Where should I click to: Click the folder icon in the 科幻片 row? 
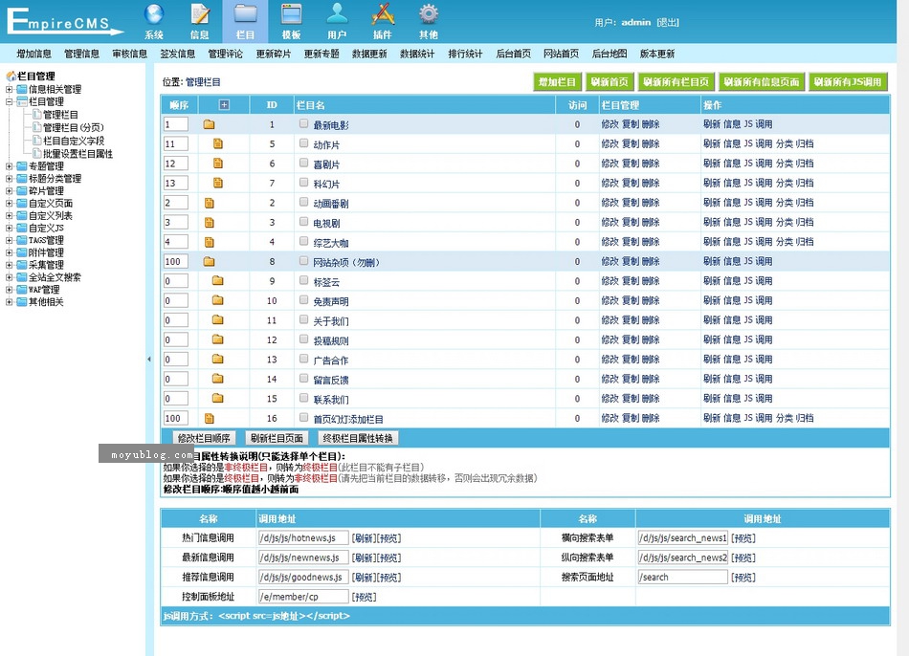218,183
